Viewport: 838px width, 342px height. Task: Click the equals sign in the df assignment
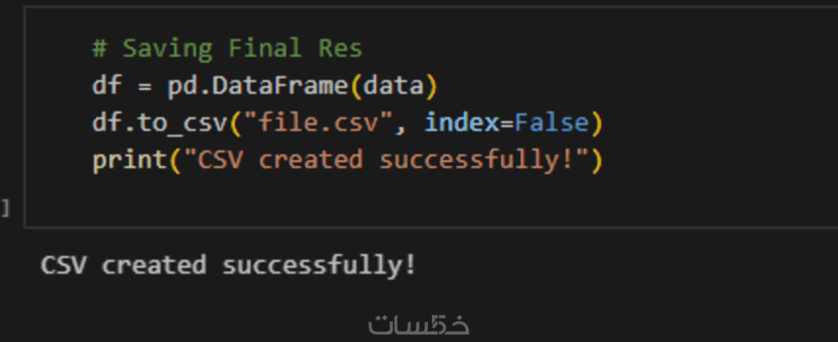(x=145, y=85)
